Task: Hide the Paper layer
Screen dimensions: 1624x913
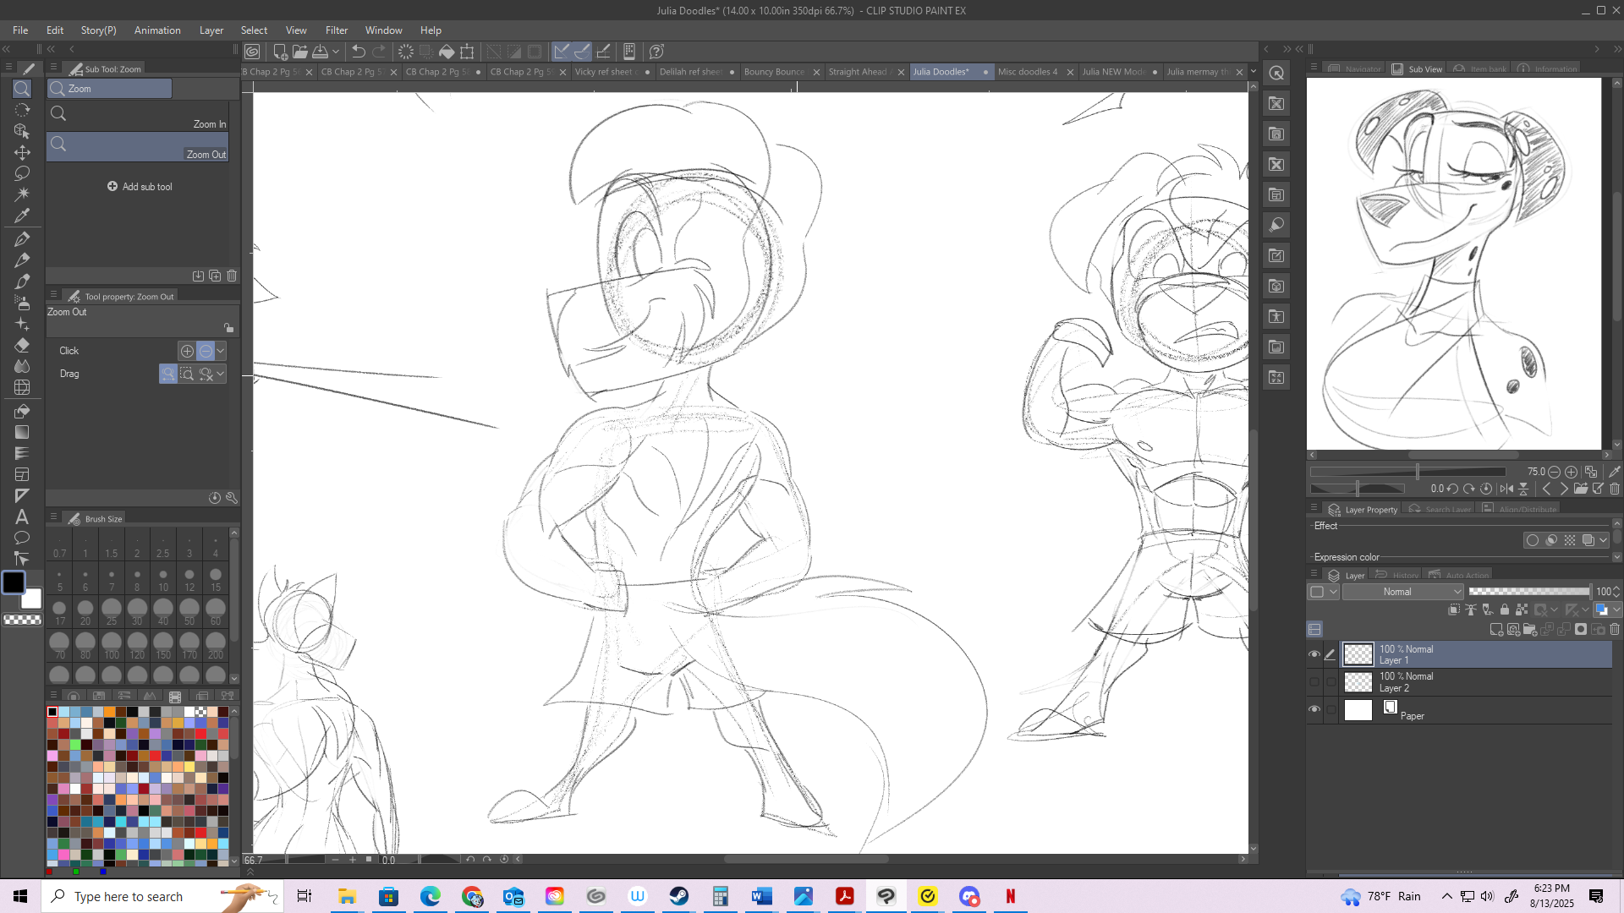Action: (1314, 709)
